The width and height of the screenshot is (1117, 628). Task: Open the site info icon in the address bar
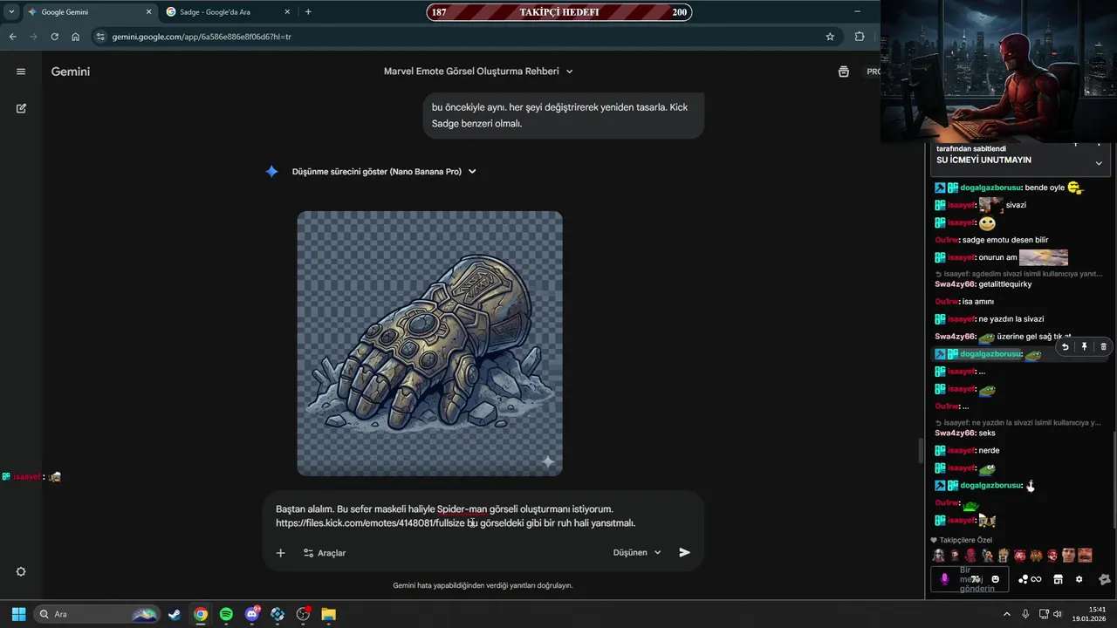coord(100,37)
